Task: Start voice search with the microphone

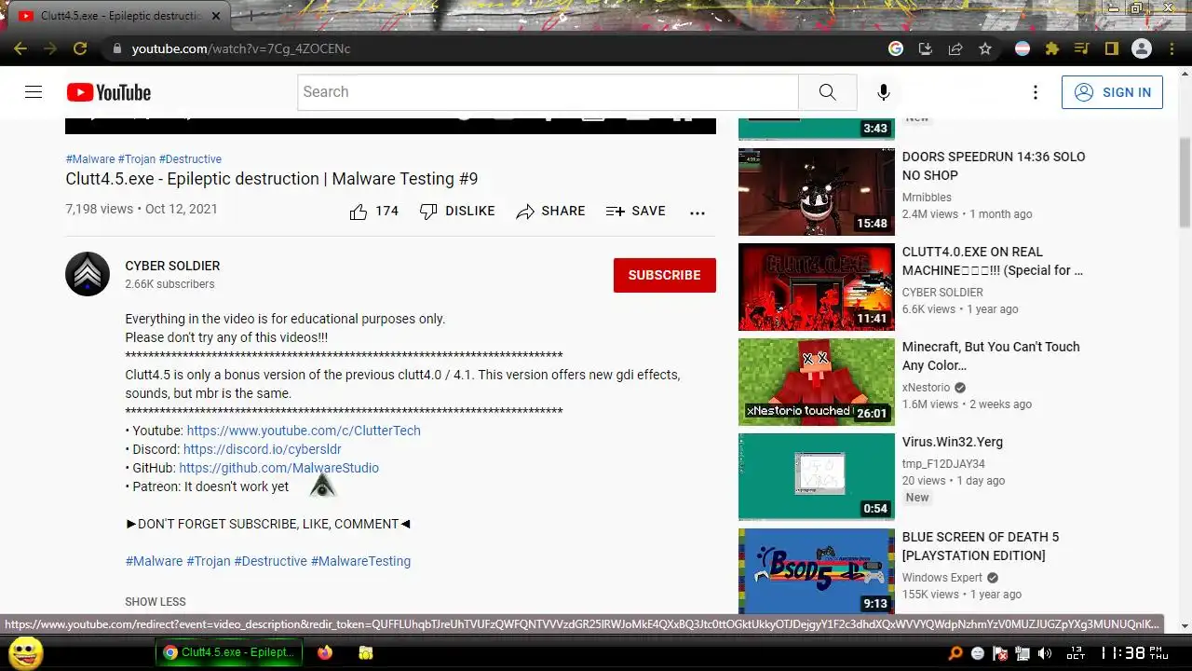Action: tap(884, 92)
